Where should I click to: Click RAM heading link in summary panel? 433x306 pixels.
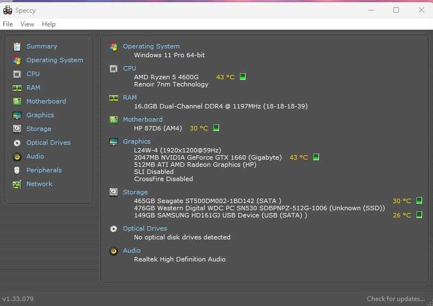(x=130, y=97)
